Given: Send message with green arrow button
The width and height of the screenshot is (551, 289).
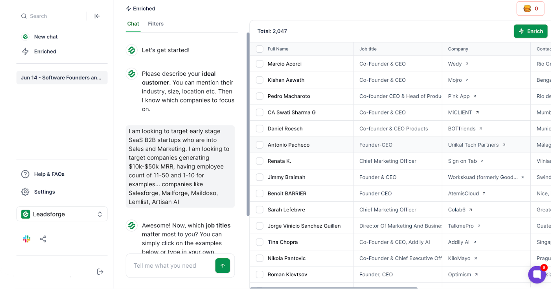Looking at the screenshot, I should (x=223, y=266).
